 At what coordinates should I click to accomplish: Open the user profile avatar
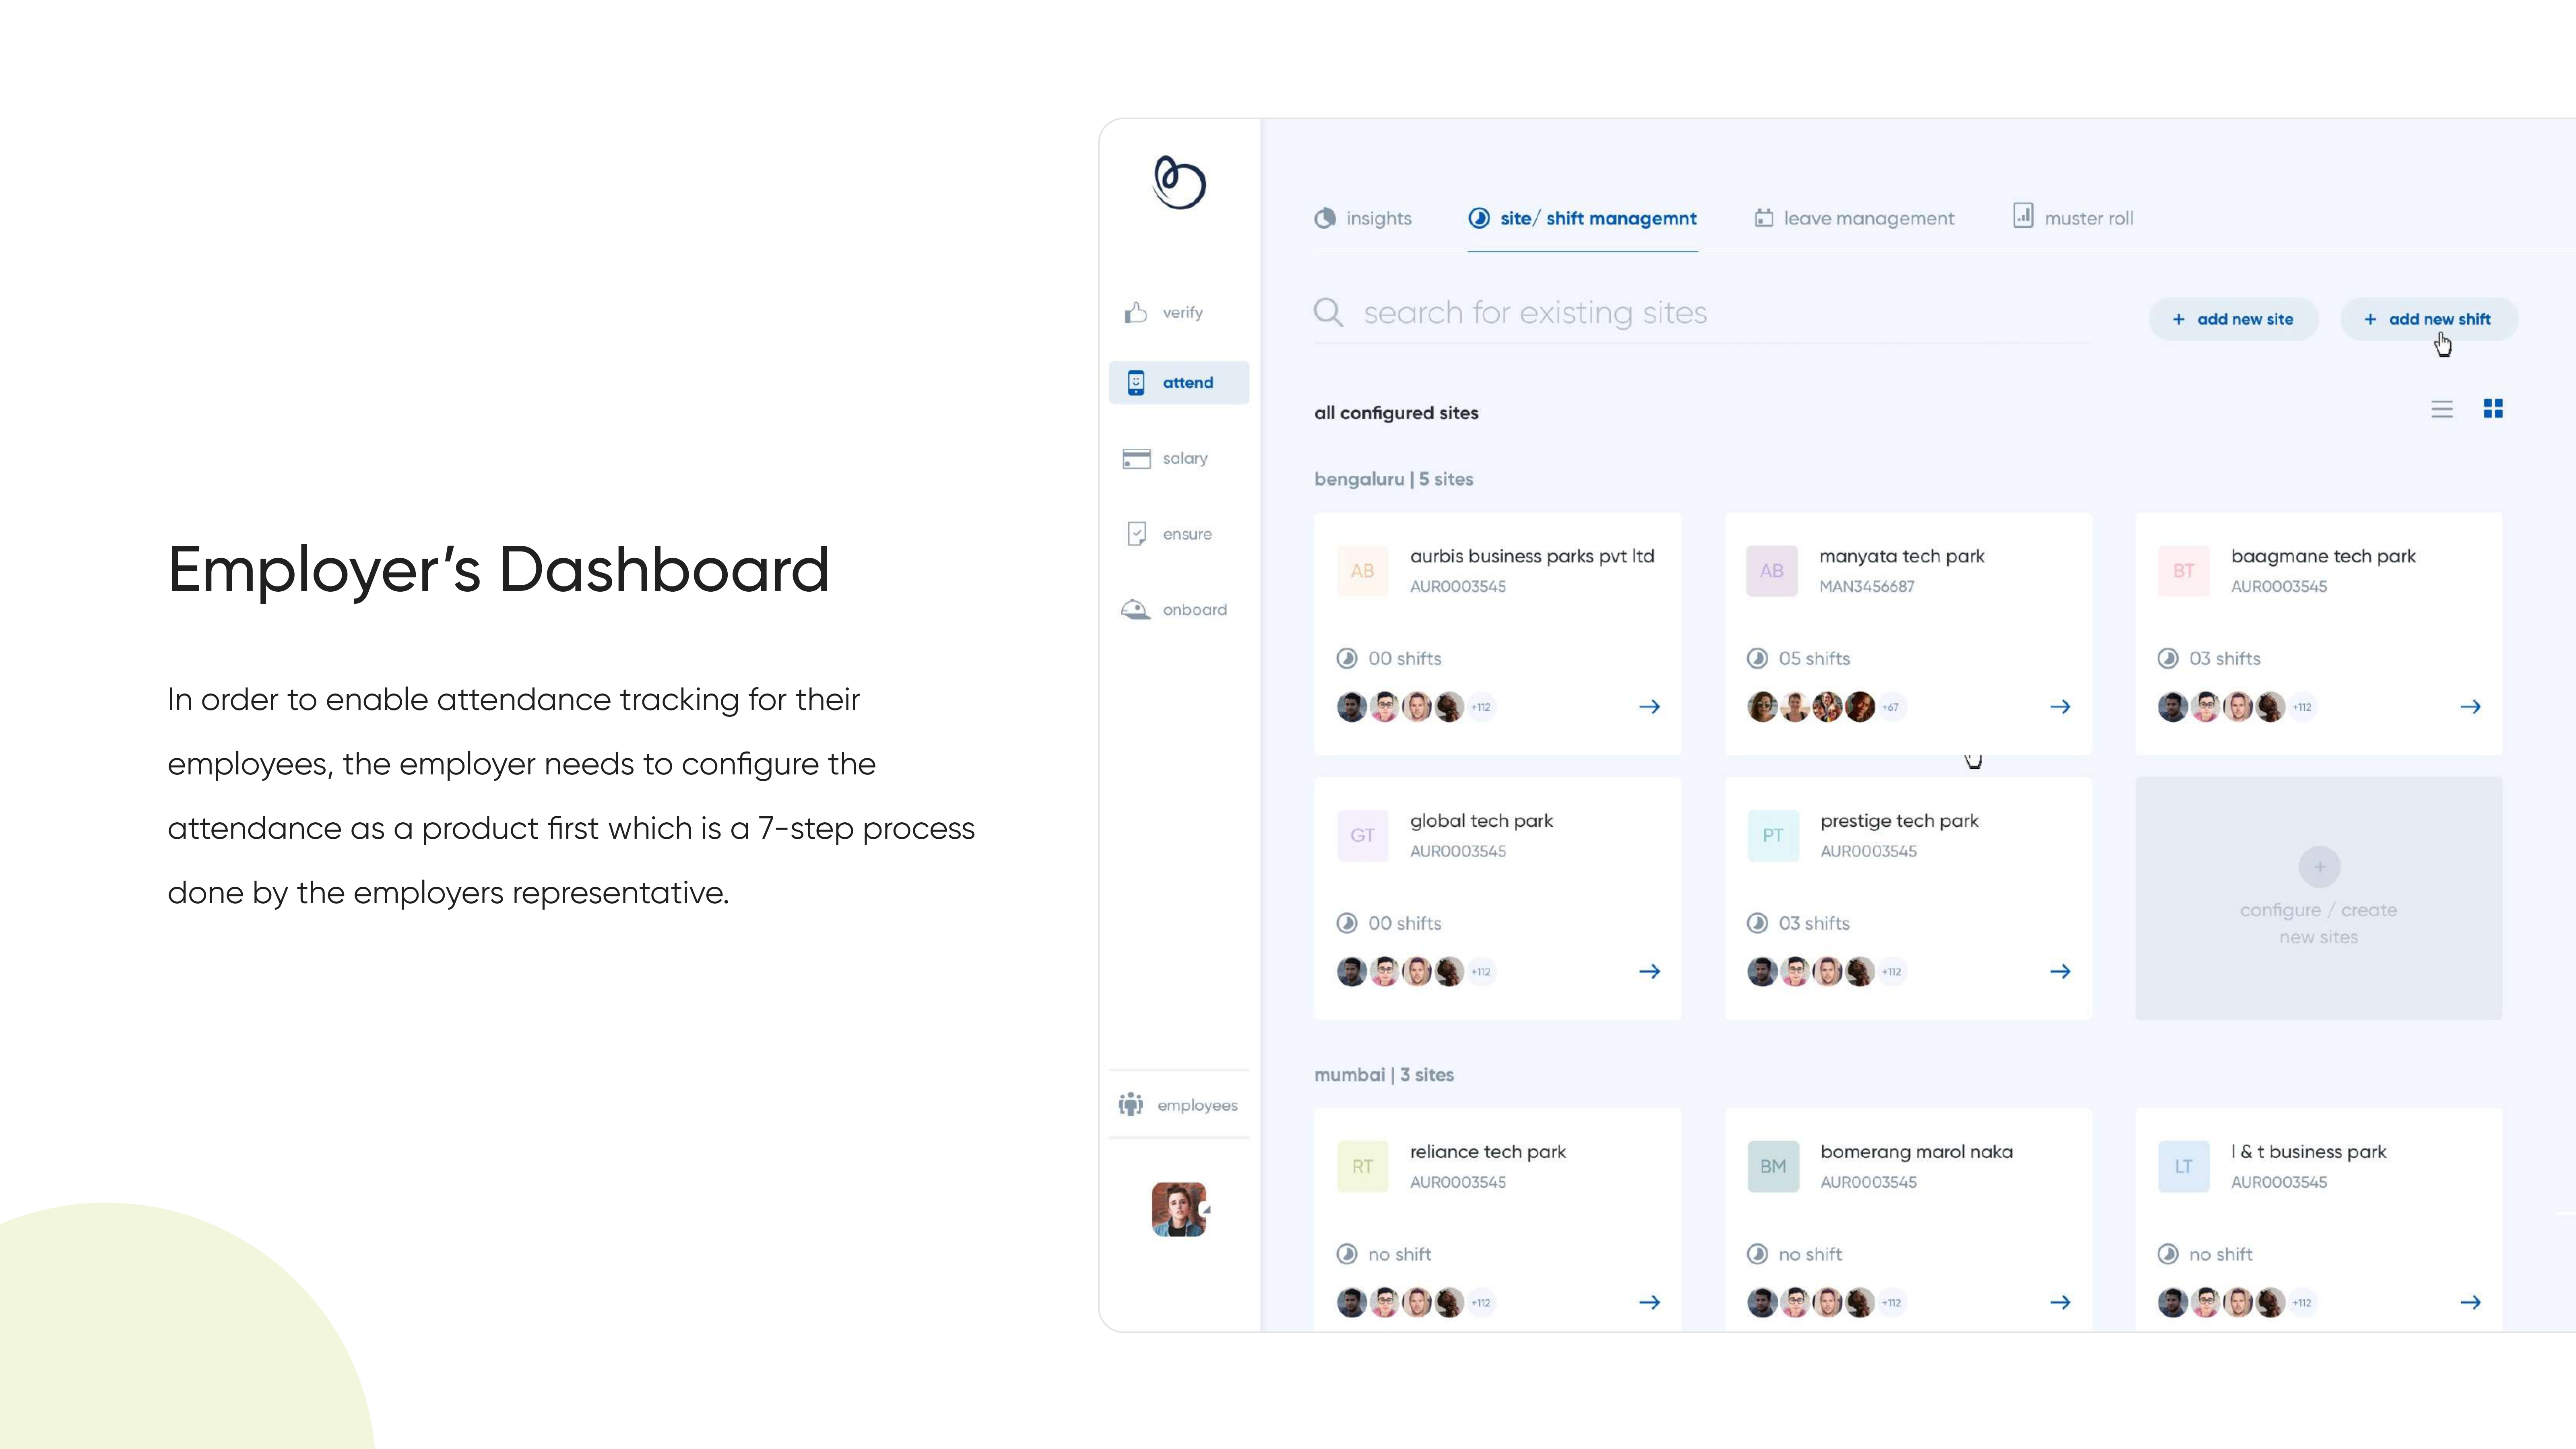tap(1179, 1210)
